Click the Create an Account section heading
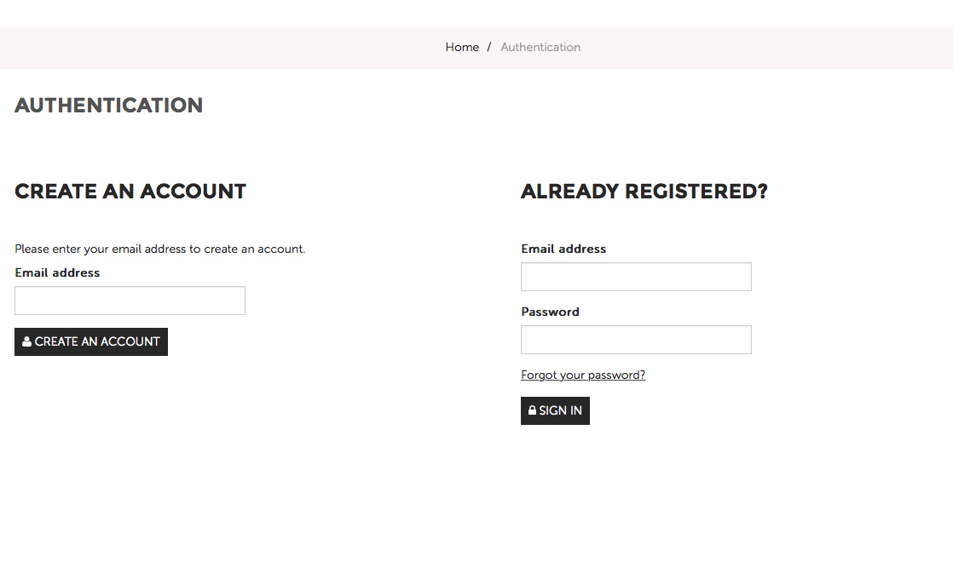This screenshot has height=579, width=953. [x=130, y=192]
